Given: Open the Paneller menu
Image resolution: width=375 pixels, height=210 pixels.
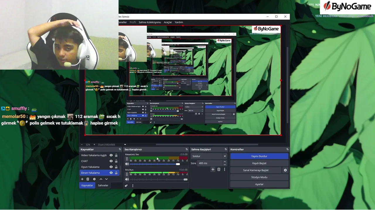Looking at the screenshot, I should pyautogui.click(x=122, y=22).
